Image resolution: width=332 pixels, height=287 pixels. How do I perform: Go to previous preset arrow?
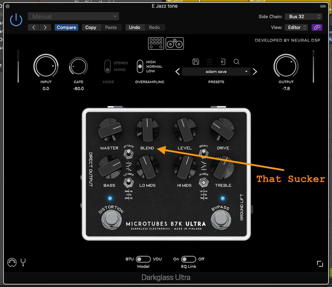click(x=178, y=72)
